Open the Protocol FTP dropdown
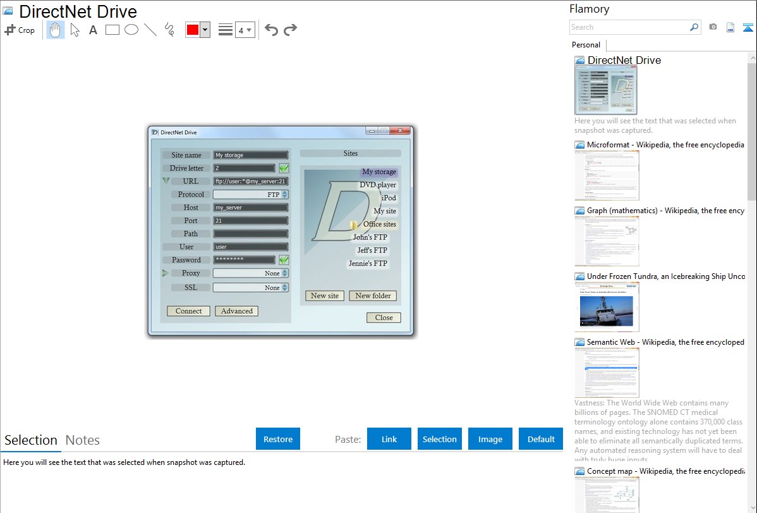This screenshot has height=513, width=757. pos(251,194)
